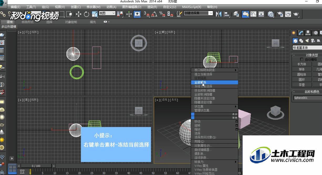322x175 pixels.
Task: Open the 视图 reference coordinate dropdown
Action: click(107, 13)
